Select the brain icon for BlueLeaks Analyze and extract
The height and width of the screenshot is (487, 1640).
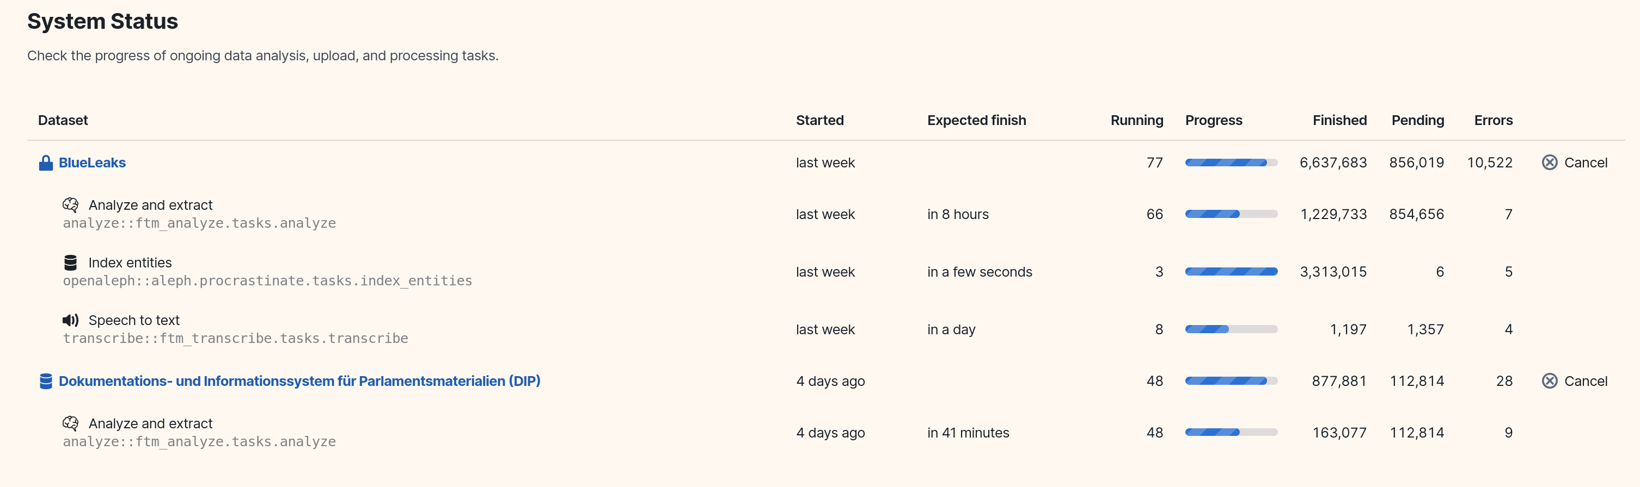click(x=71, y=204)
